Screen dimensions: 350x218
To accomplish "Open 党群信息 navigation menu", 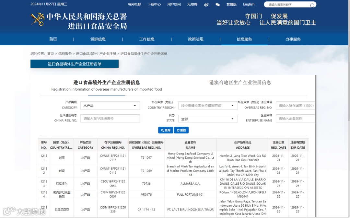I will [x=98, y=39].
